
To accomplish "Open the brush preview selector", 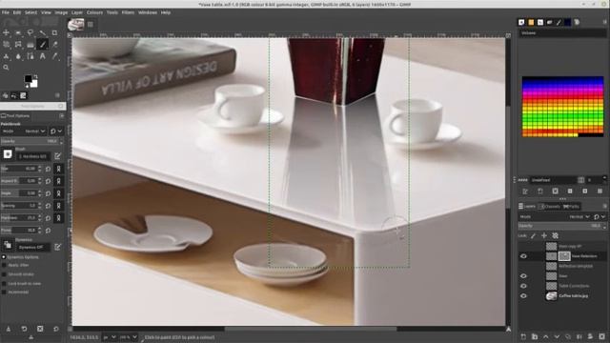I will (x=8, y=154).
